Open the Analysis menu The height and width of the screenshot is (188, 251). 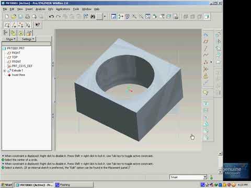tap(40, 9)
